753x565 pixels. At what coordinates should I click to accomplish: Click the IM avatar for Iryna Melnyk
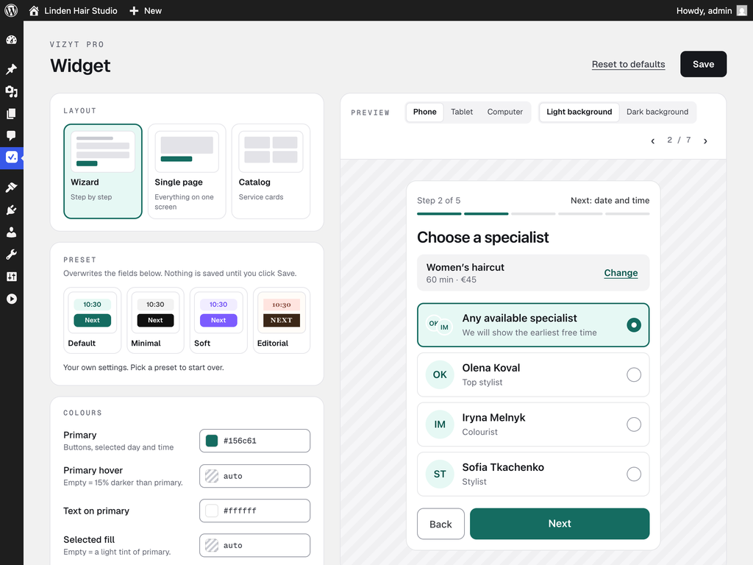440,424
